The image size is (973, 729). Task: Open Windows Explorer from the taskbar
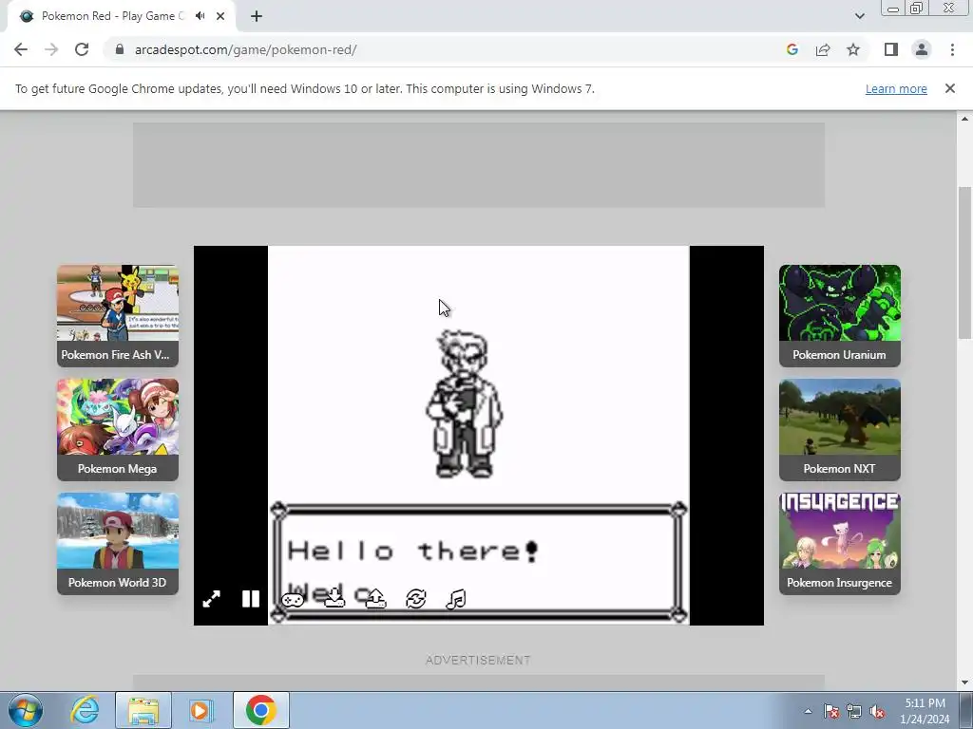click(143, 710)
